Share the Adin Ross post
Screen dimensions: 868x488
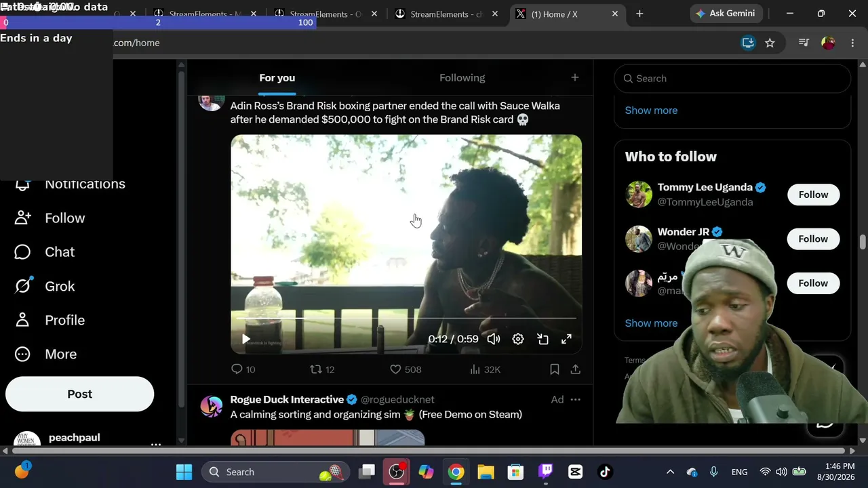pos(576,369)
